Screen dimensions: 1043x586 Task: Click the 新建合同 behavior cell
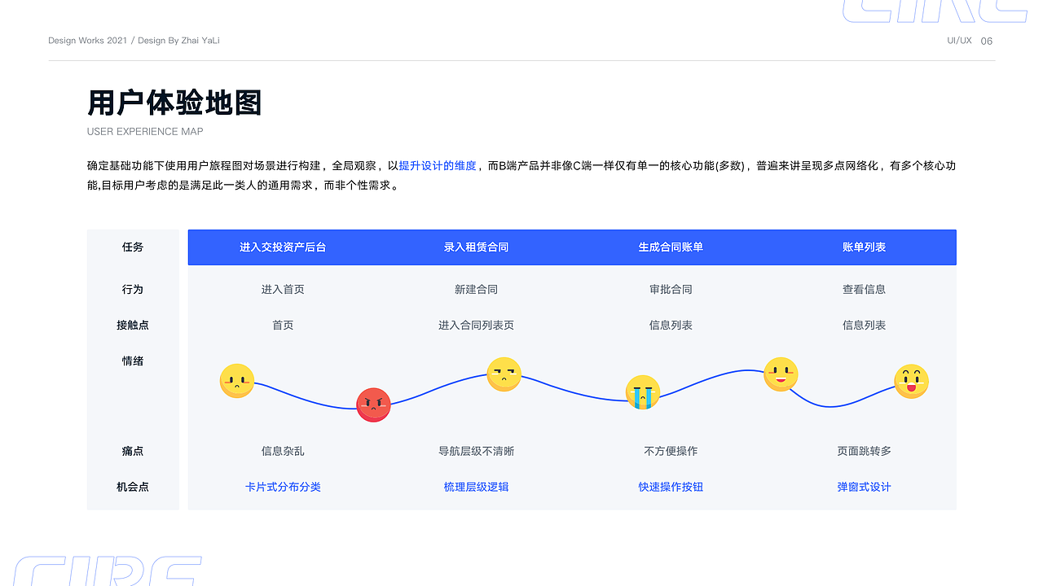(476, 290)
